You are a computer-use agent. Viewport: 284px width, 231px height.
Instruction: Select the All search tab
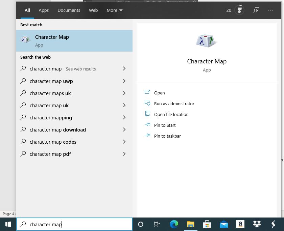click(x=27, y=10)
